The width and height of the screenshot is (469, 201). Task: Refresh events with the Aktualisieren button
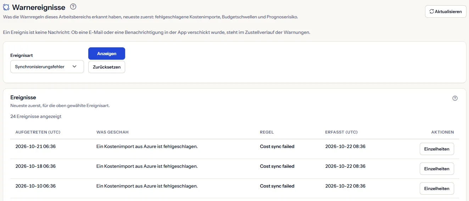(x=446, y=11)
